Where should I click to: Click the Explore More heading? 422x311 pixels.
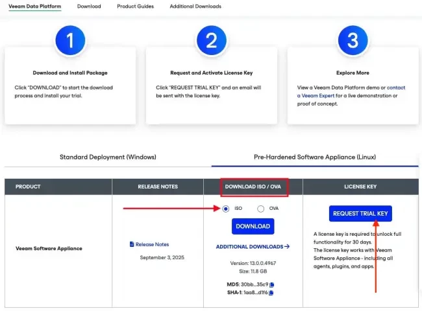(x=353, y=73)
